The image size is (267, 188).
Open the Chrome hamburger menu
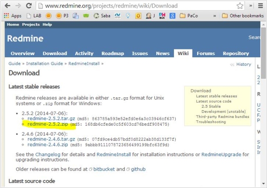point(260,6)
